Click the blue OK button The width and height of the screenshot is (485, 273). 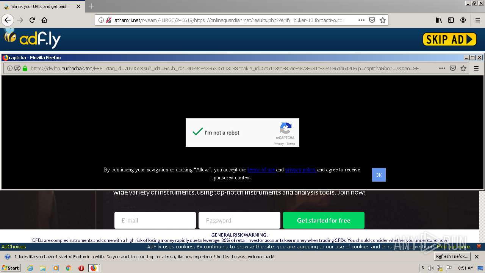[379, 175]
